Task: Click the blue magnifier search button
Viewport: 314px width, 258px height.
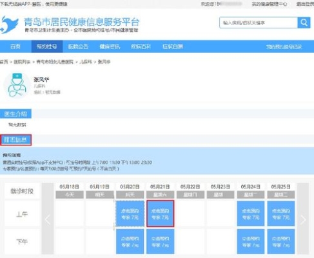Action: [x=304, y=23]
